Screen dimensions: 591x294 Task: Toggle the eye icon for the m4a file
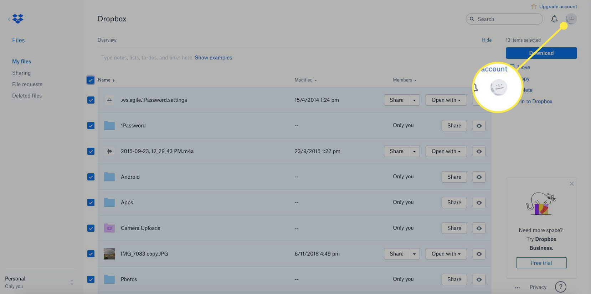click(479, 151)
